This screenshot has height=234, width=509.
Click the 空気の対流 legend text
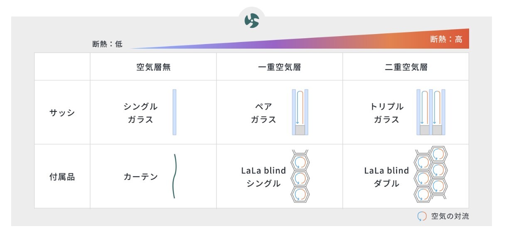point(450,217)
